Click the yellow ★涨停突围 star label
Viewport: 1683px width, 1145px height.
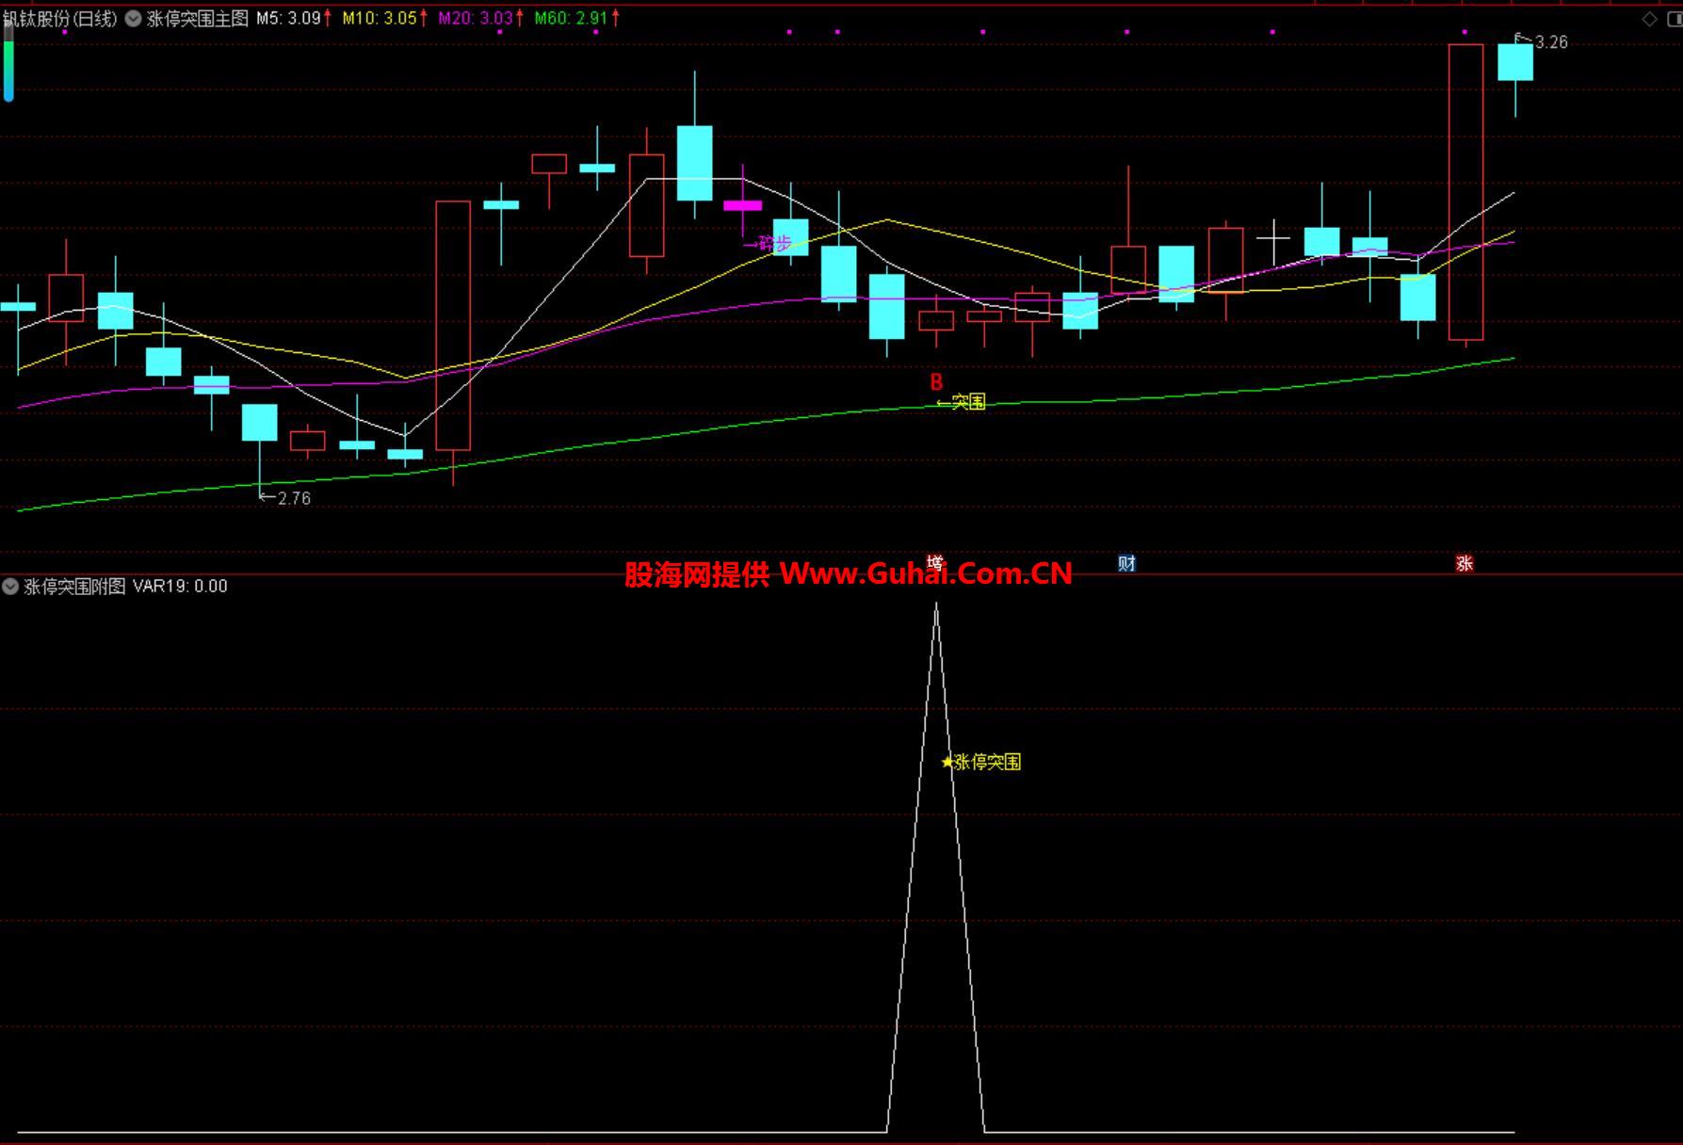tap(981, 762)
